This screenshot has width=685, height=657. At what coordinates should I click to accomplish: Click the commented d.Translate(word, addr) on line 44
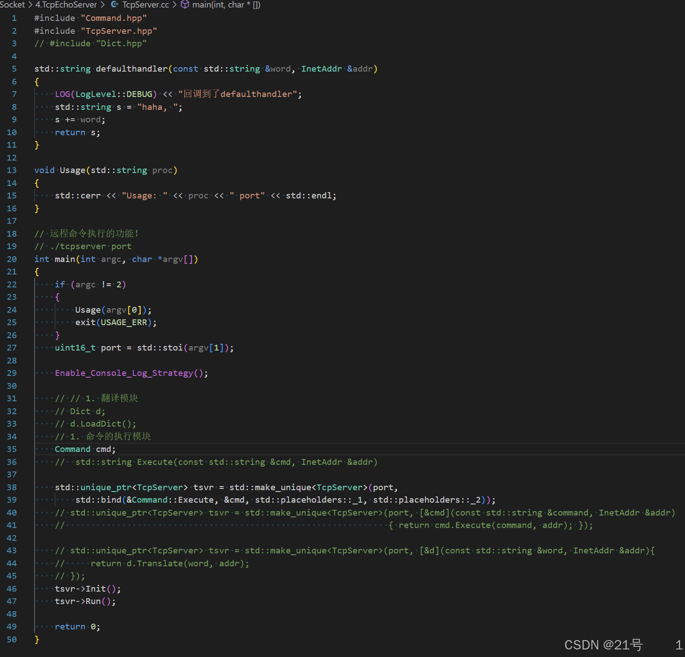(x=185, y=564)
